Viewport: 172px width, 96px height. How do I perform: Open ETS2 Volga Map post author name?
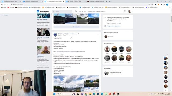point(68,34)
